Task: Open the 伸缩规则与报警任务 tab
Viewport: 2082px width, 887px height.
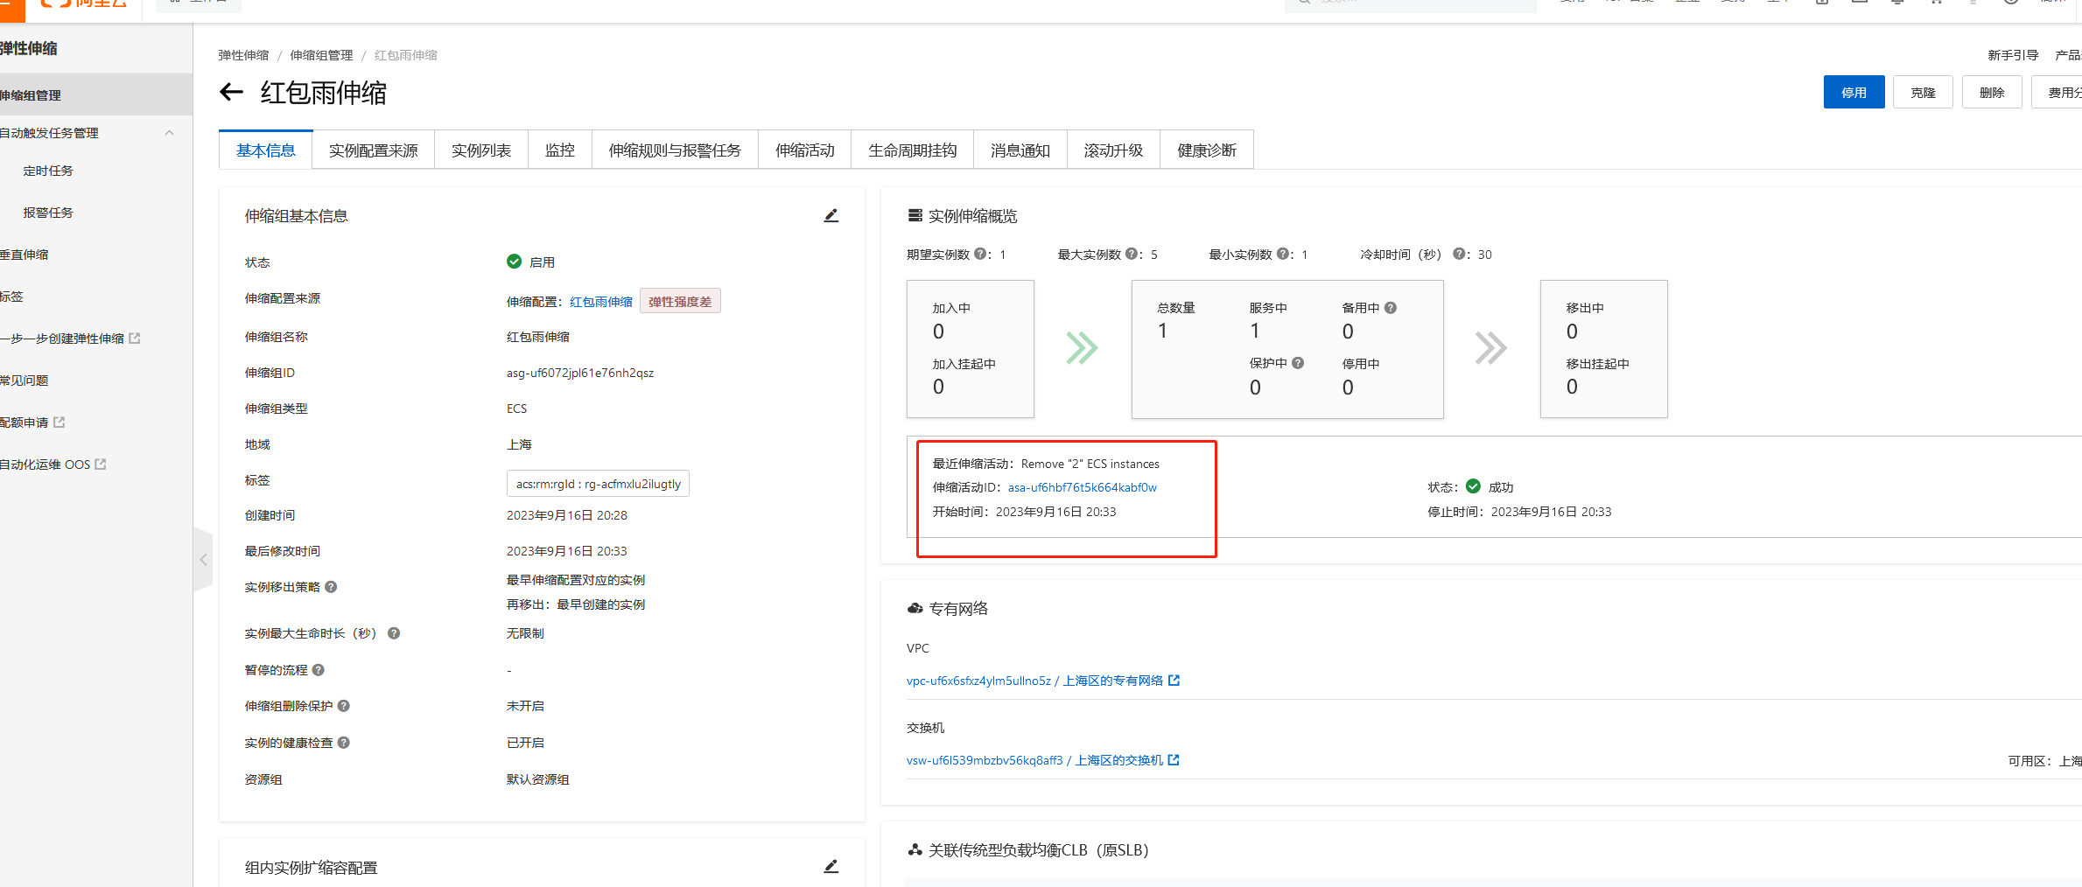Action: point(675,150)
